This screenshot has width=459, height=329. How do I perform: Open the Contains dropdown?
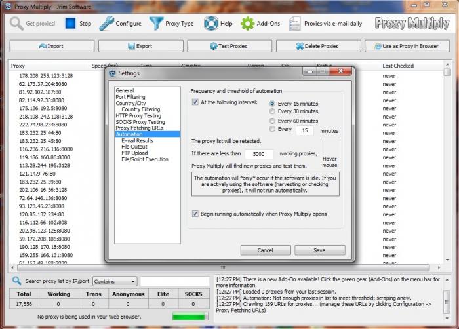click(x=115, y=281)
